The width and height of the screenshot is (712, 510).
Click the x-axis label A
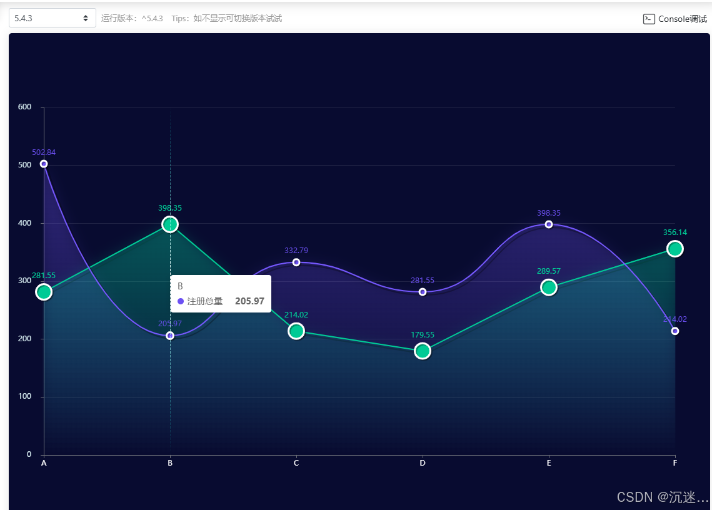tap(43, 464)
